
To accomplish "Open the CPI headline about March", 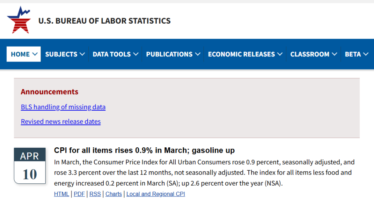I will click(144, 150).
